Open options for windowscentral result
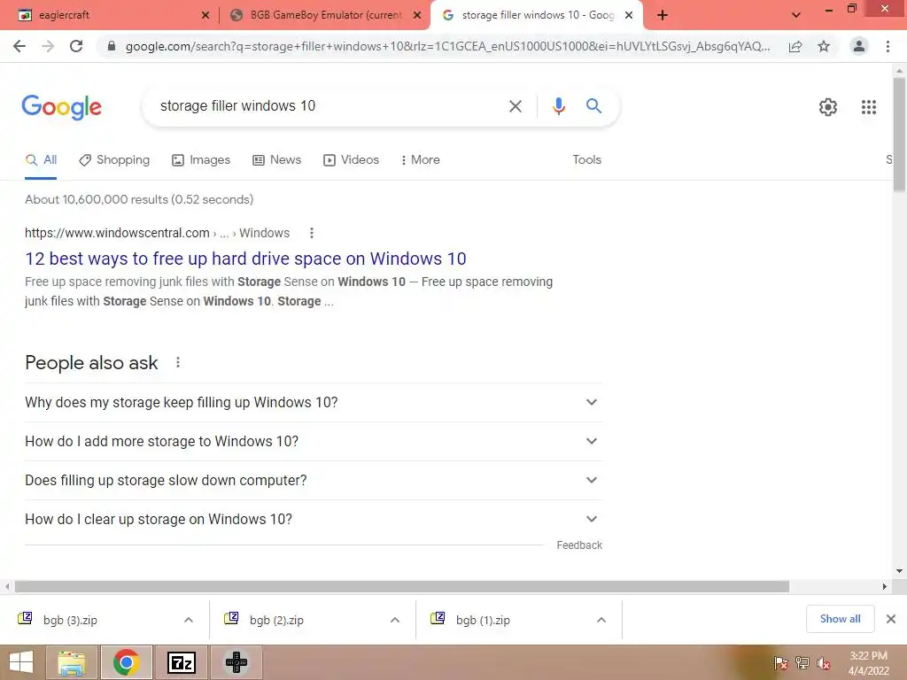 coord(312,233)
